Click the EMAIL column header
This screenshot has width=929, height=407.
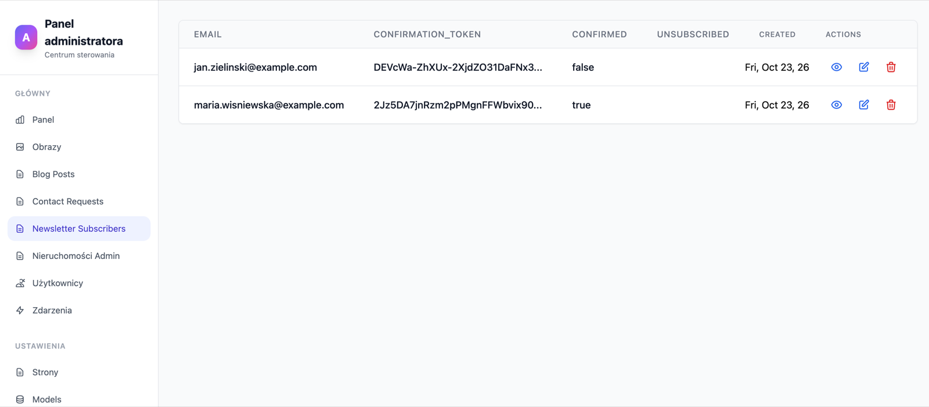[208, 34]
